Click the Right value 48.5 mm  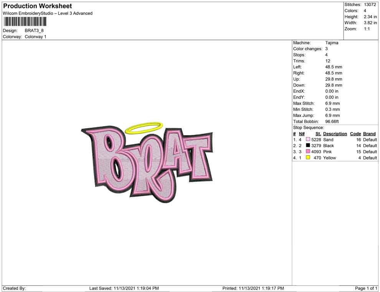pyautogui.click(x=334, y=73)
